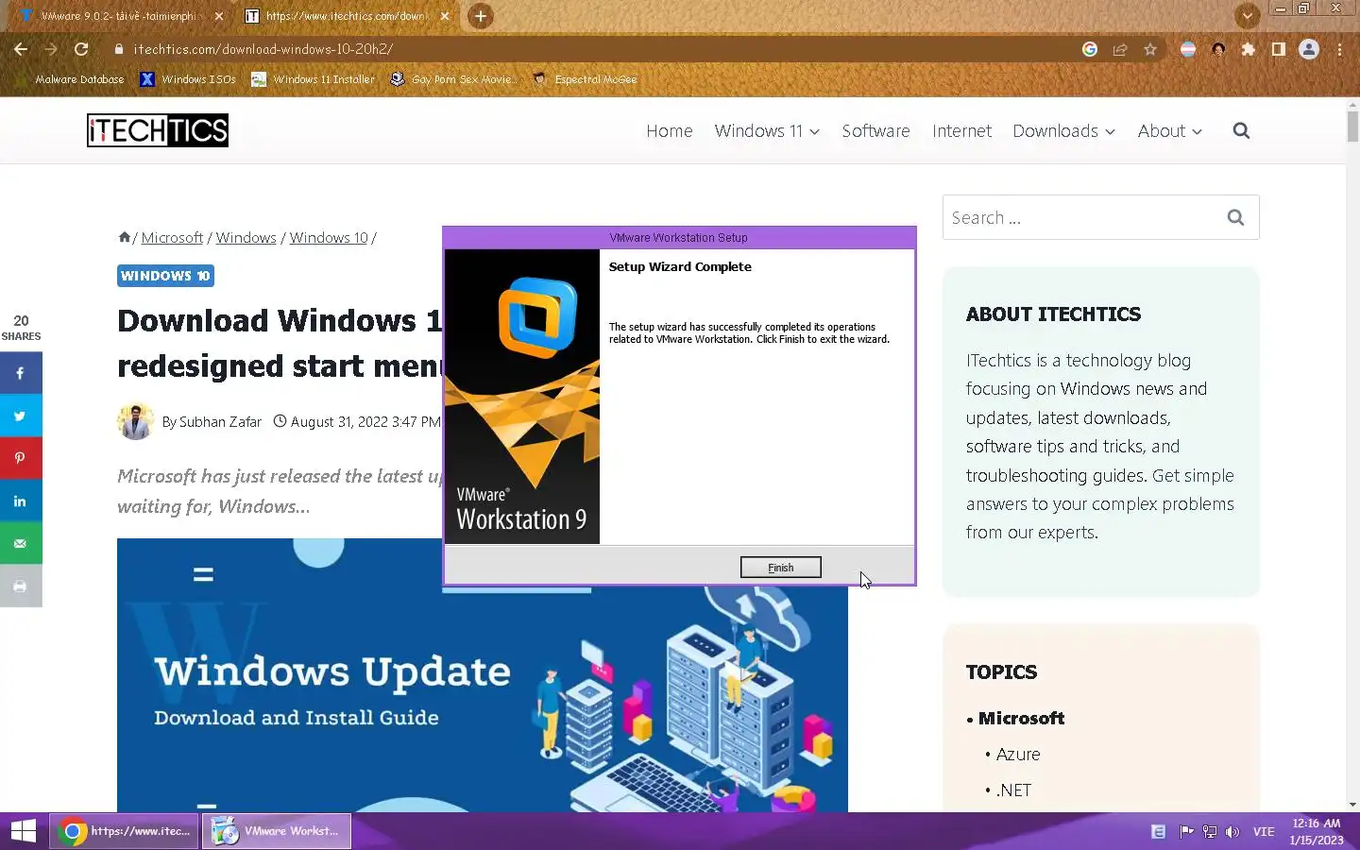Open the Google search icon in address bar
Image resolution: width=1360 pixels, height=850 pixels.
pos(1090,49)
